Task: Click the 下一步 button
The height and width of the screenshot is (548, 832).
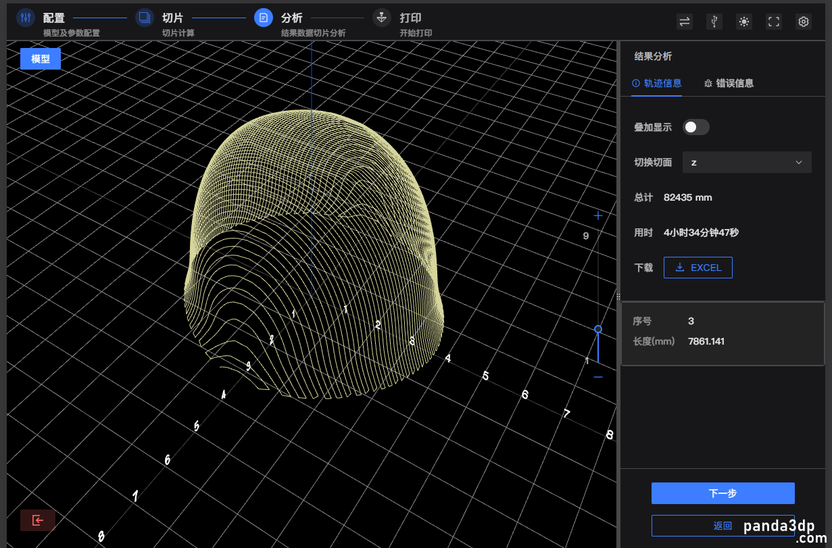Action: [x=723, y=493]
